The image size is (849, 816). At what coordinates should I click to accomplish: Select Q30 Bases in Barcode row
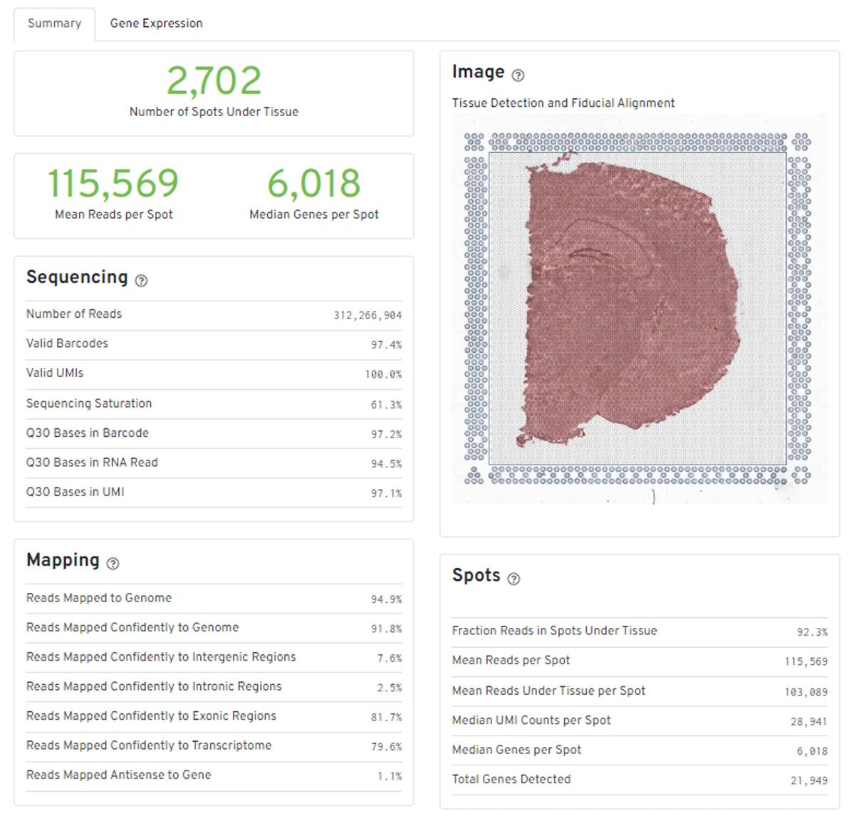click(x=214, y=433)
